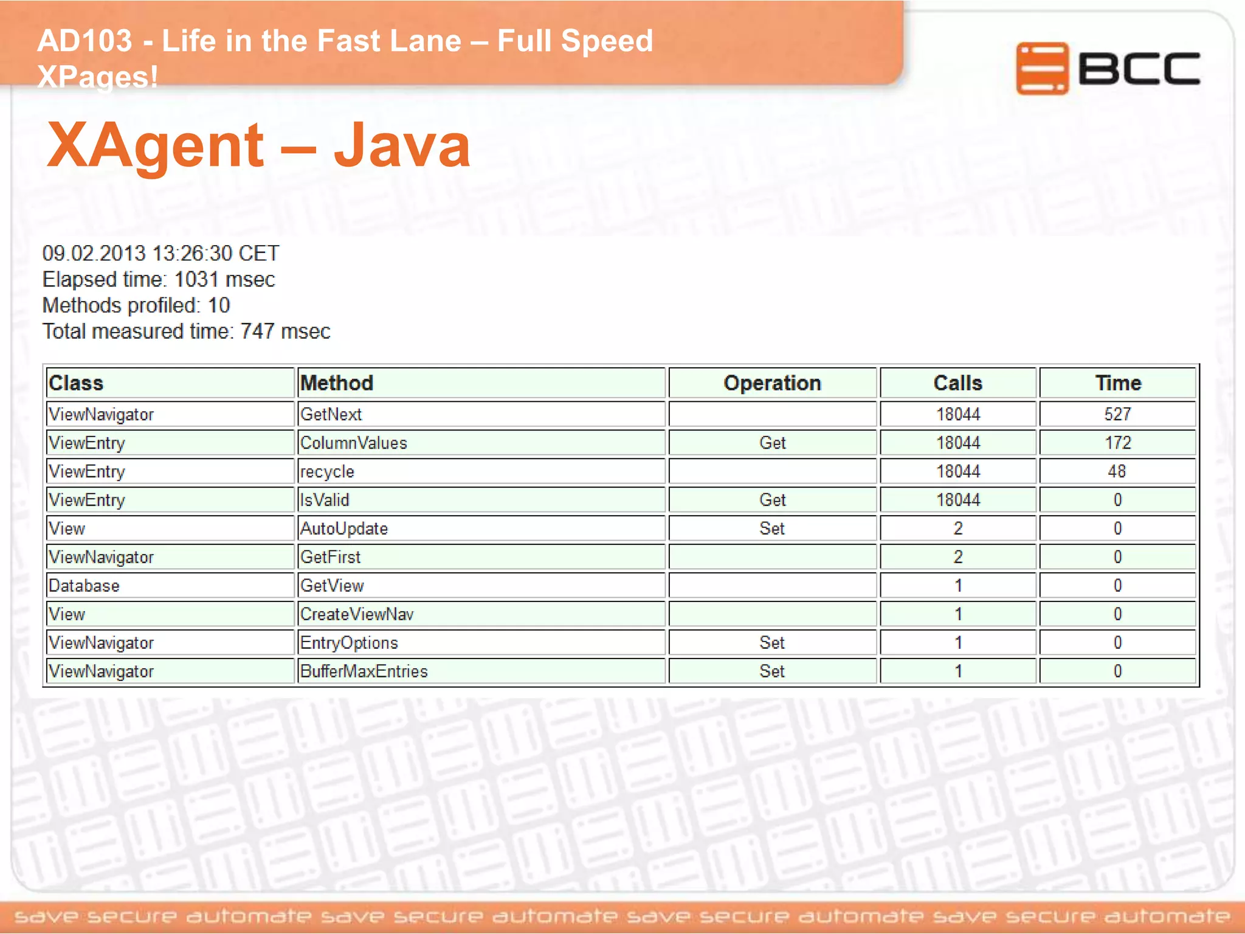
Task: Select the 'CreateViewNav' method cell
Action: coord(481,614)
